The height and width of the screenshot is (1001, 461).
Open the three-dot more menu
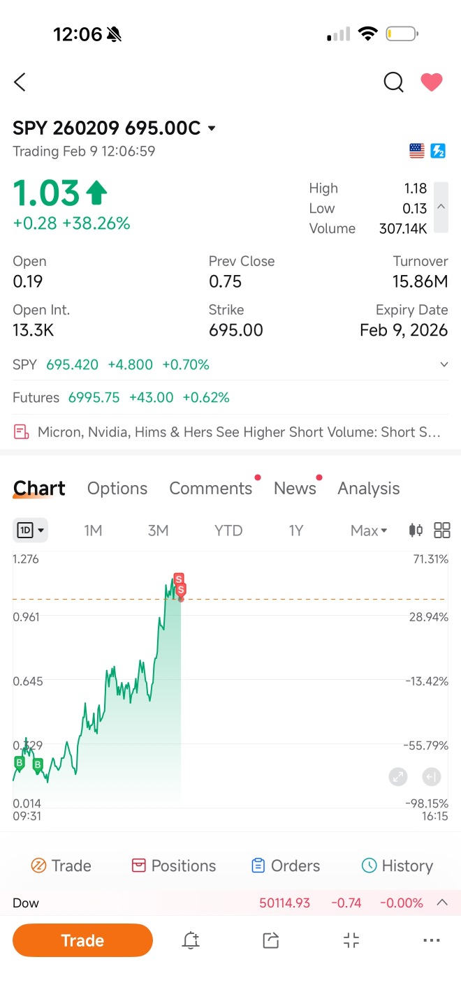[x=432, y=940]
